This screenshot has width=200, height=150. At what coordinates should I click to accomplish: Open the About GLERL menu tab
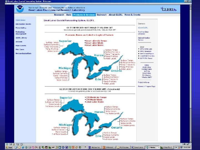click(116, 15)
